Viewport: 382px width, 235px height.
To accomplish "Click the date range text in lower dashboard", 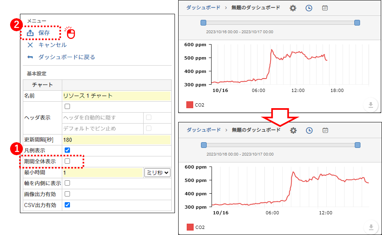I will pos(240,154).
